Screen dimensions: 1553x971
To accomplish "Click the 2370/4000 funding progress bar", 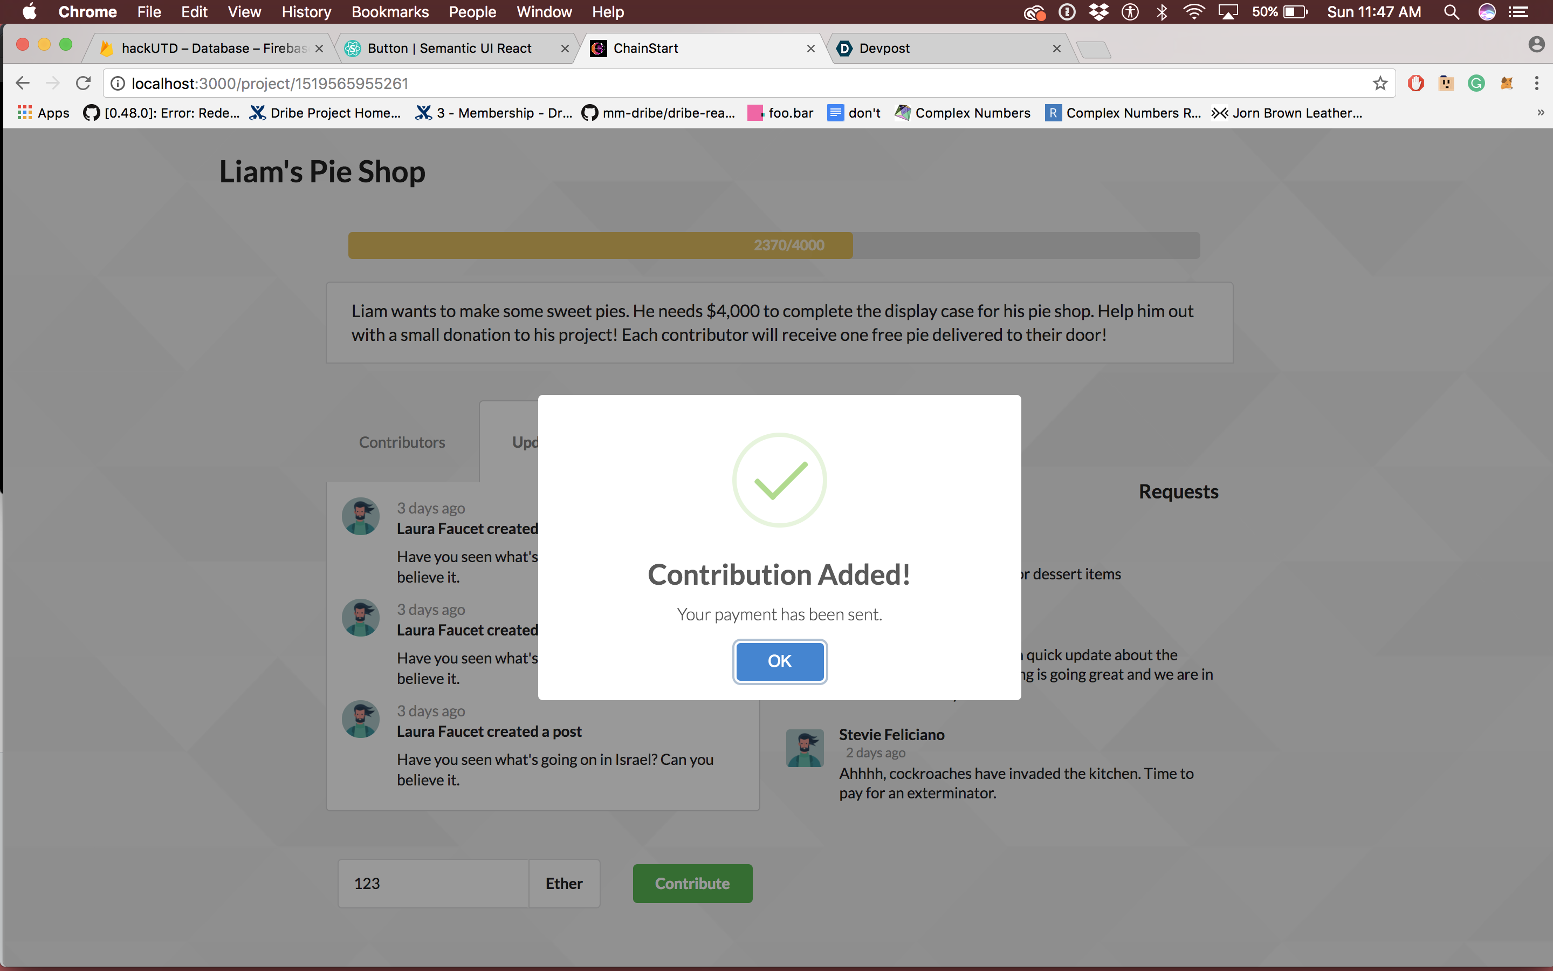I will click(x=773, y=245).
